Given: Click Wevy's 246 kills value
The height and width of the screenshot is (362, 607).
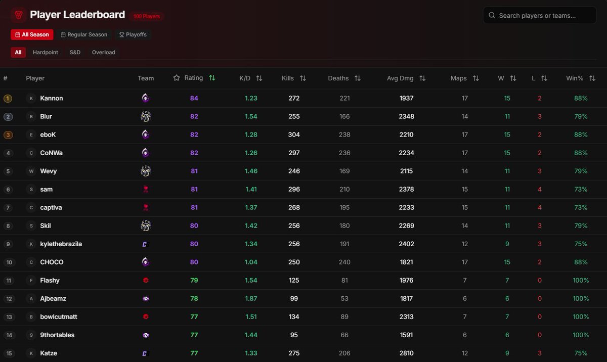Looking at the screenshot, I should (x=293, y=171).
